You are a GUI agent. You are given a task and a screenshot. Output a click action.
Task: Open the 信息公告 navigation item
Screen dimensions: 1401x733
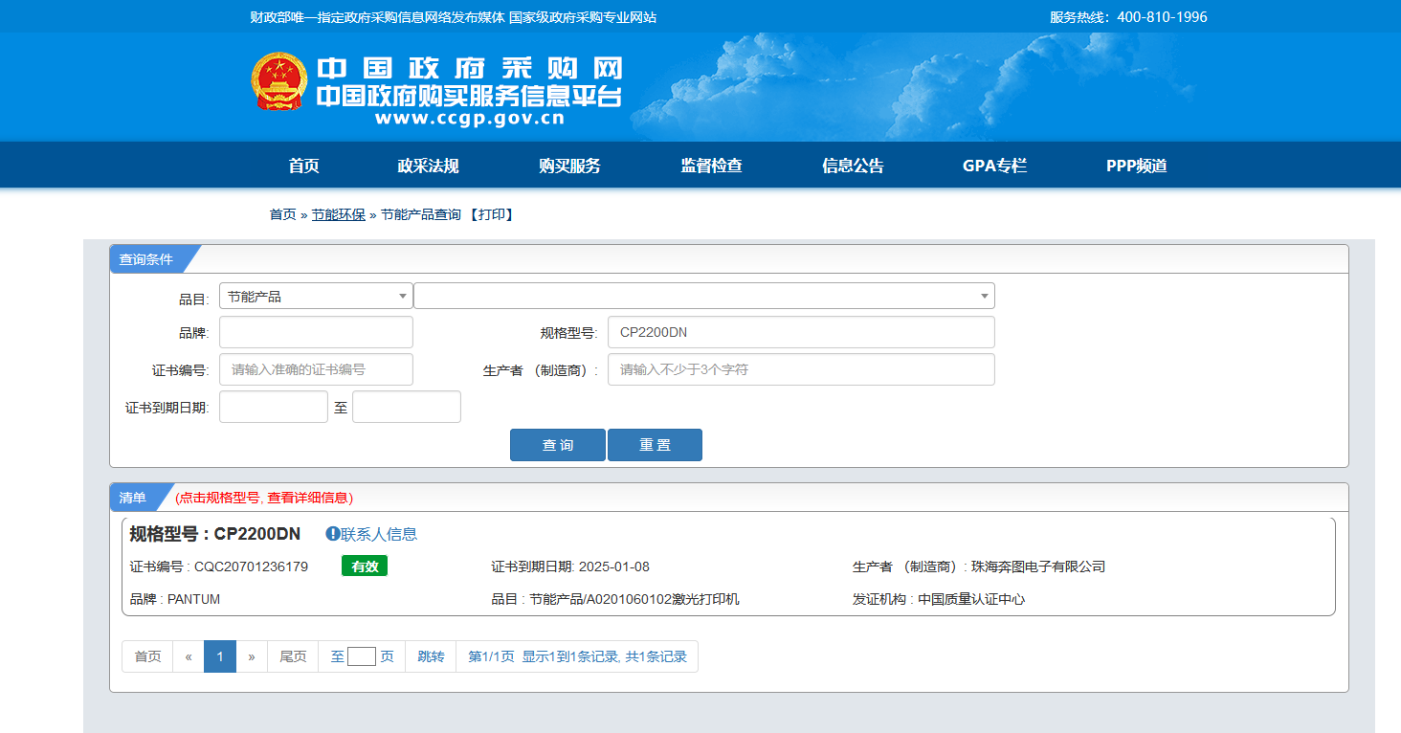click(853, 166)
